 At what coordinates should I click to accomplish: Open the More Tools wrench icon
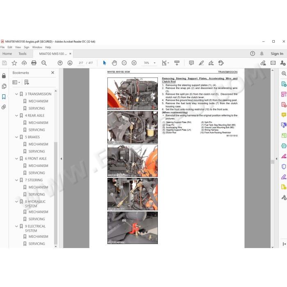(284, 198)
